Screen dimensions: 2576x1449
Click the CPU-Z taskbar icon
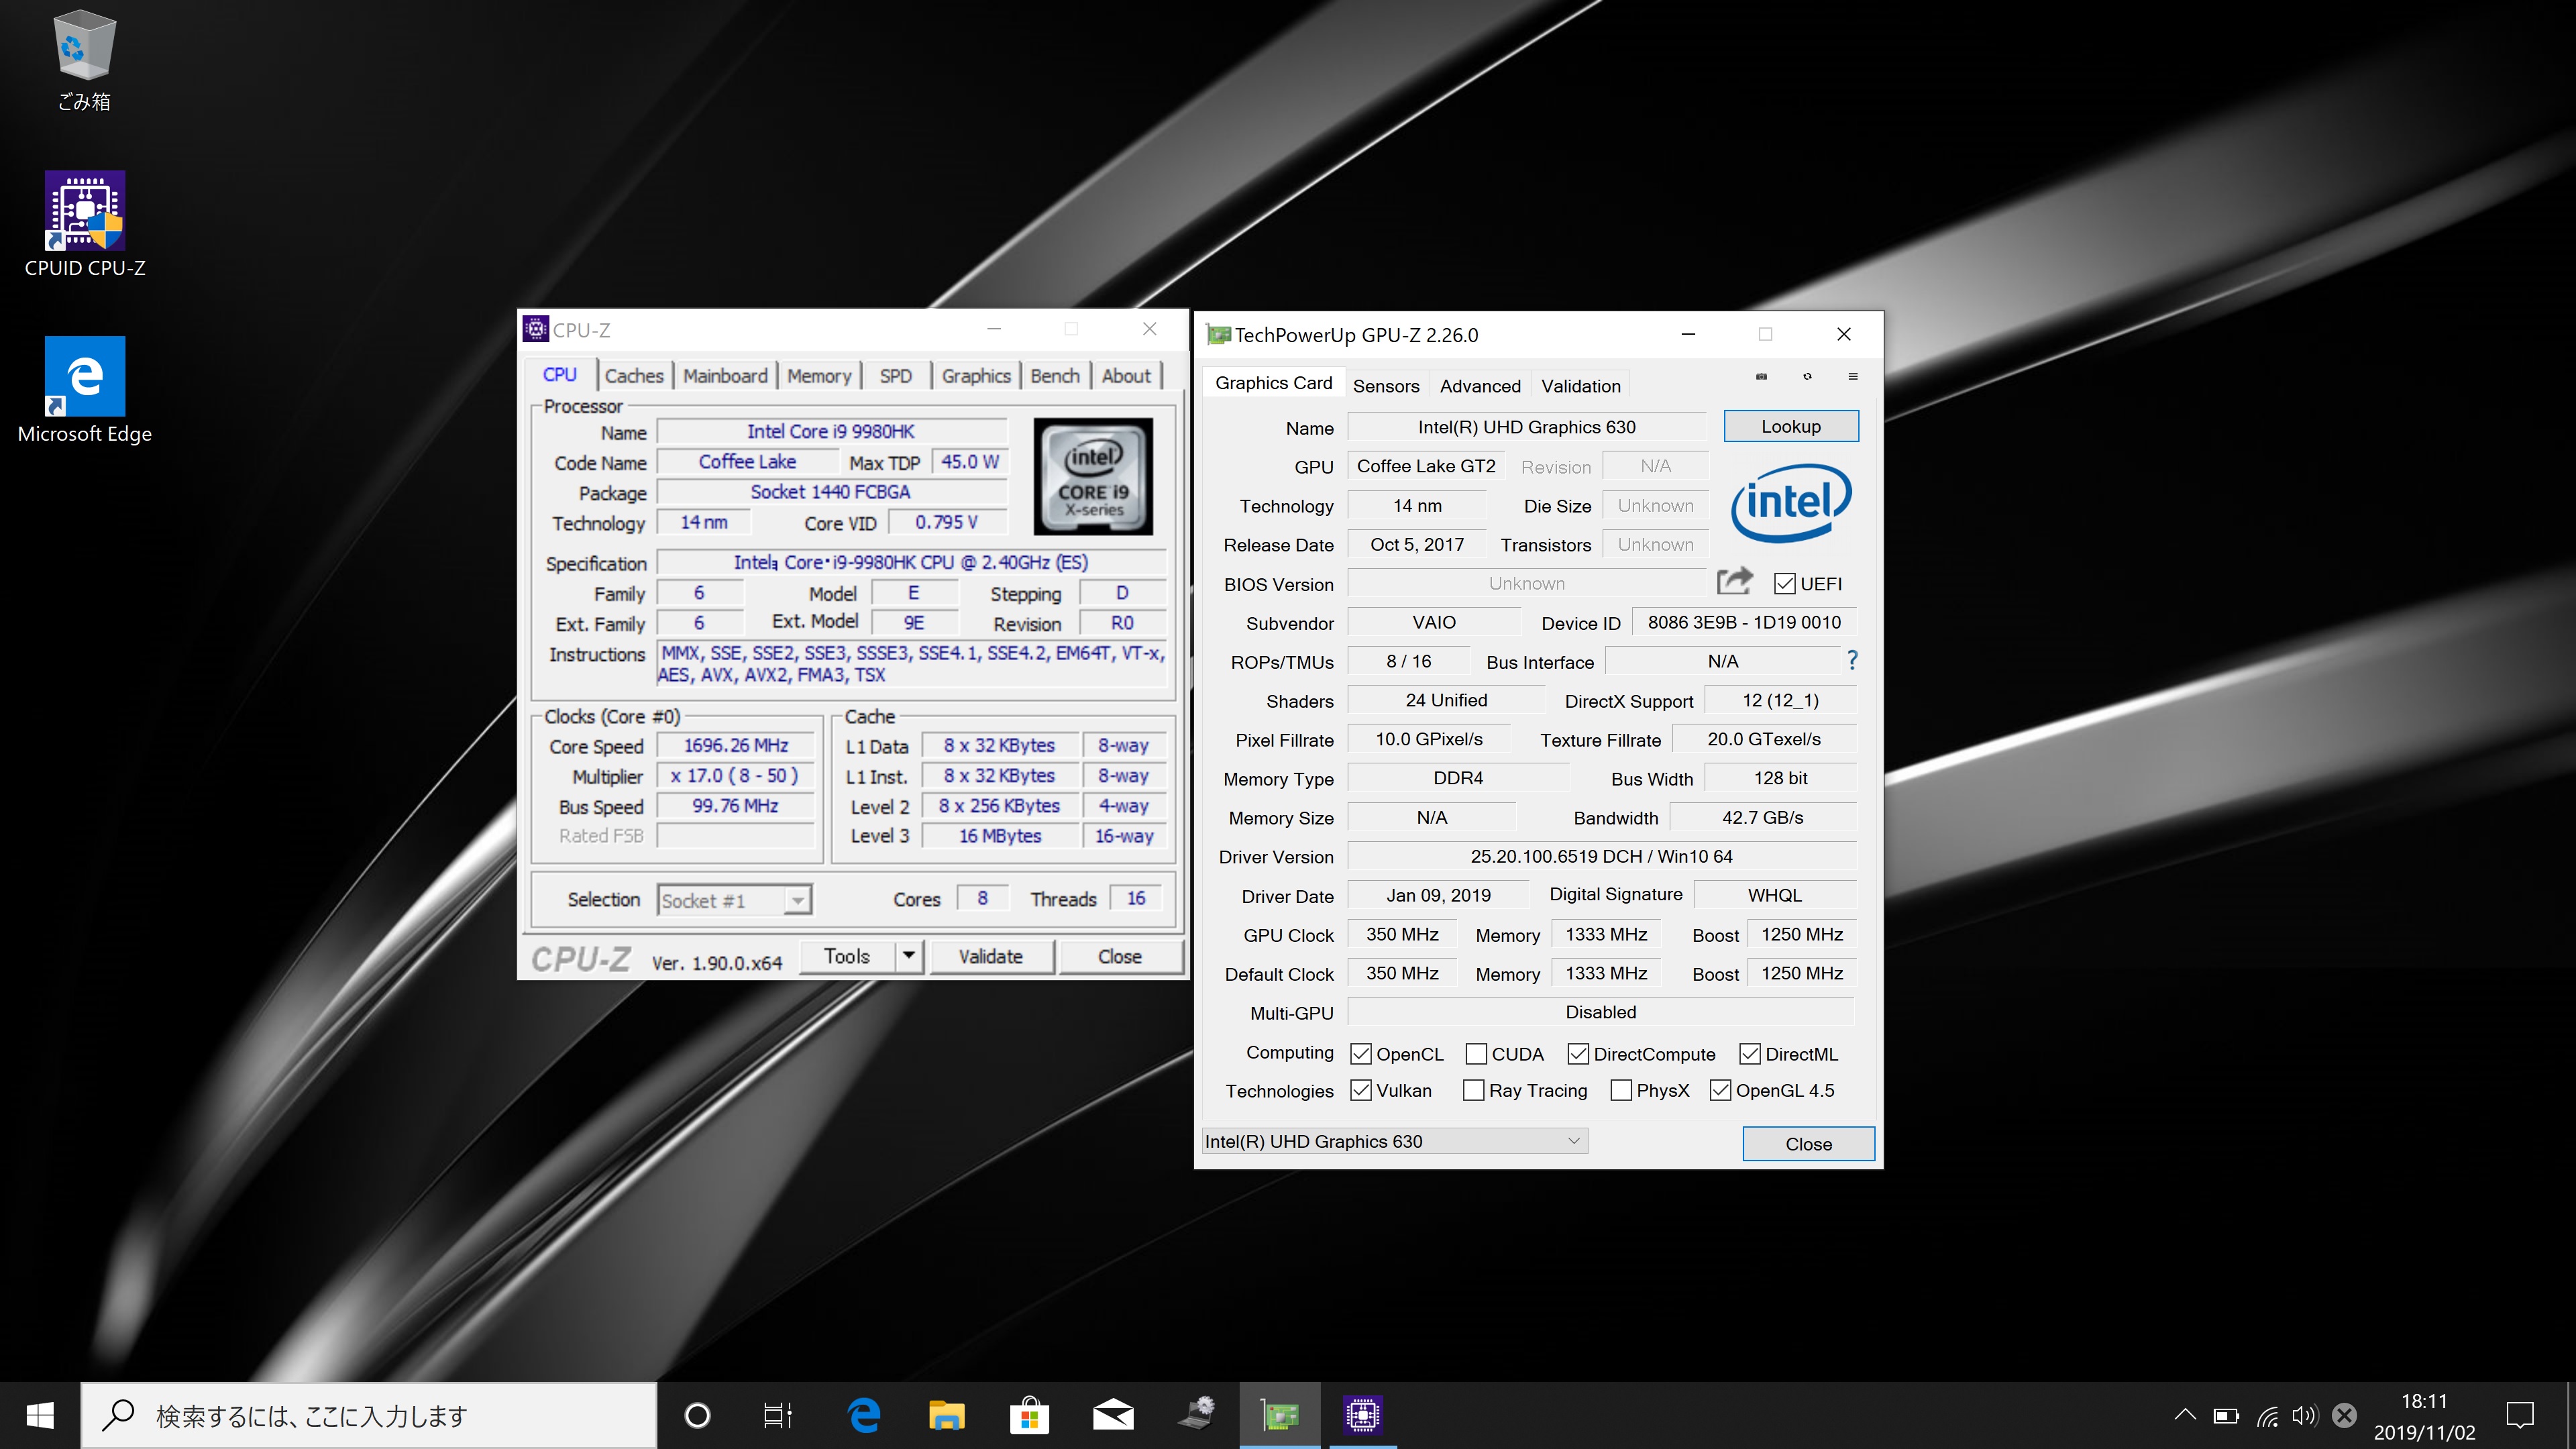pyautogui.click(x=1362, y=1415)
